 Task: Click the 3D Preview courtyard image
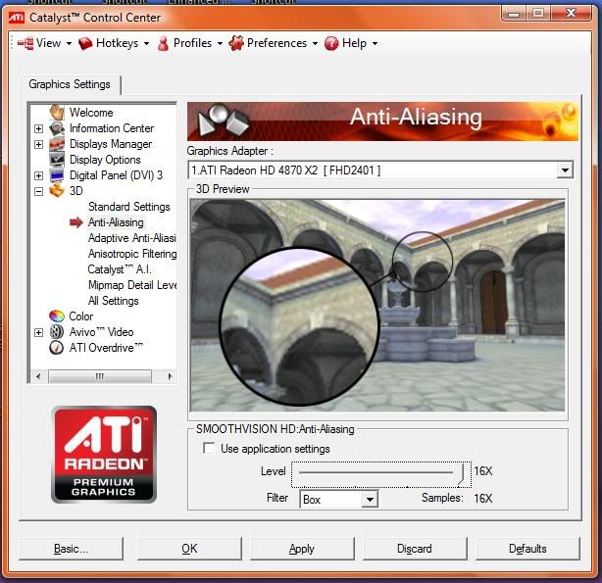click(x=377, y=305)
